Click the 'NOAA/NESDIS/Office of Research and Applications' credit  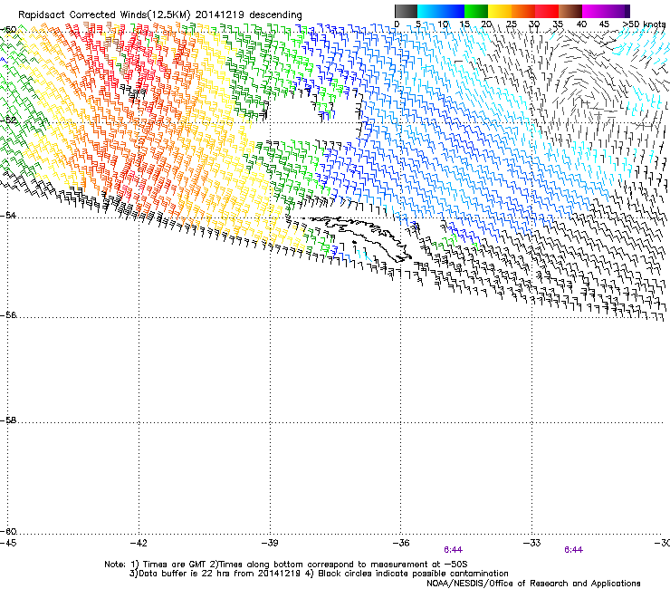click(533, 584)
